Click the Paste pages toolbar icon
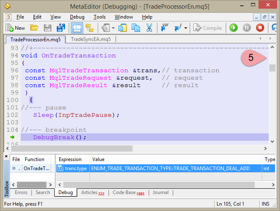Screen dimensions: 280x211 click(136, 28)
